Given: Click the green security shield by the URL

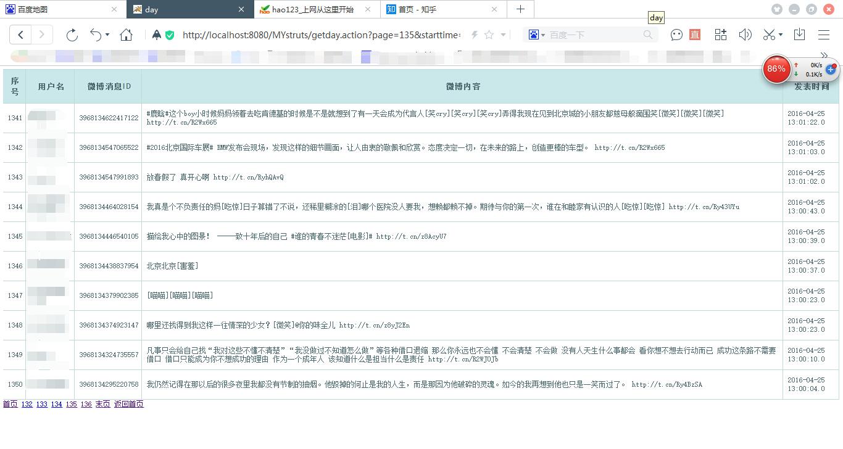Looking at the screenshot, I should point(170,35).
